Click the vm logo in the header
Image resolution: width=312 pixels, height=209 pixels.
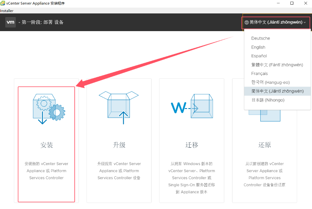point(10,22)
